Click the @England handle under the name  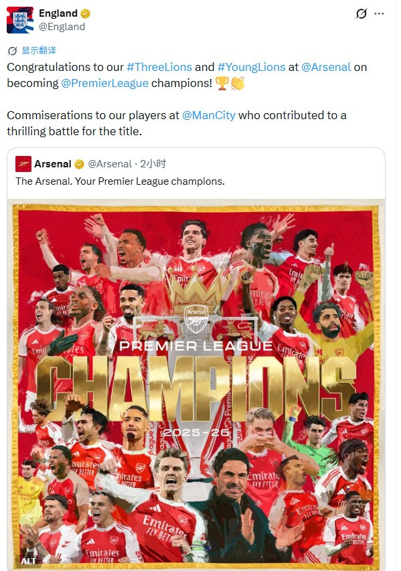click(62, 27)
